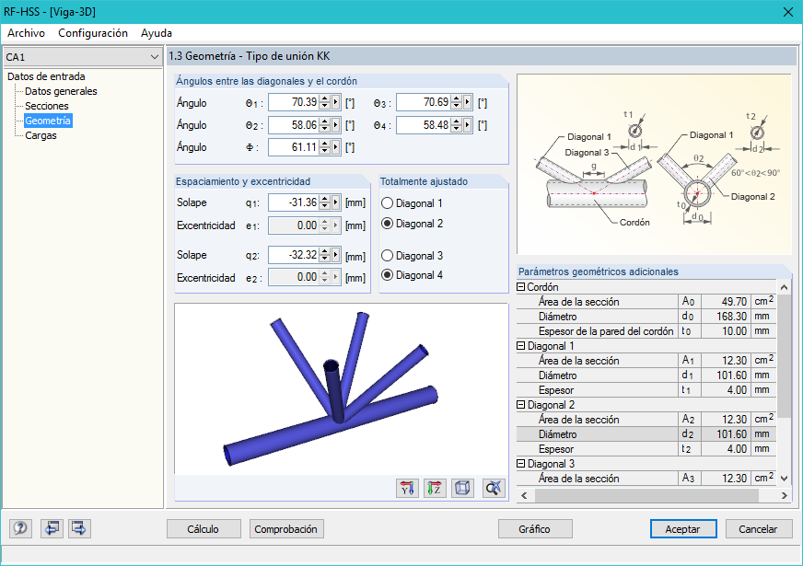The height and width of the screenshot is (566, 803).
Task: Open the Archivo menu
Action: click(x=26, y=33)
